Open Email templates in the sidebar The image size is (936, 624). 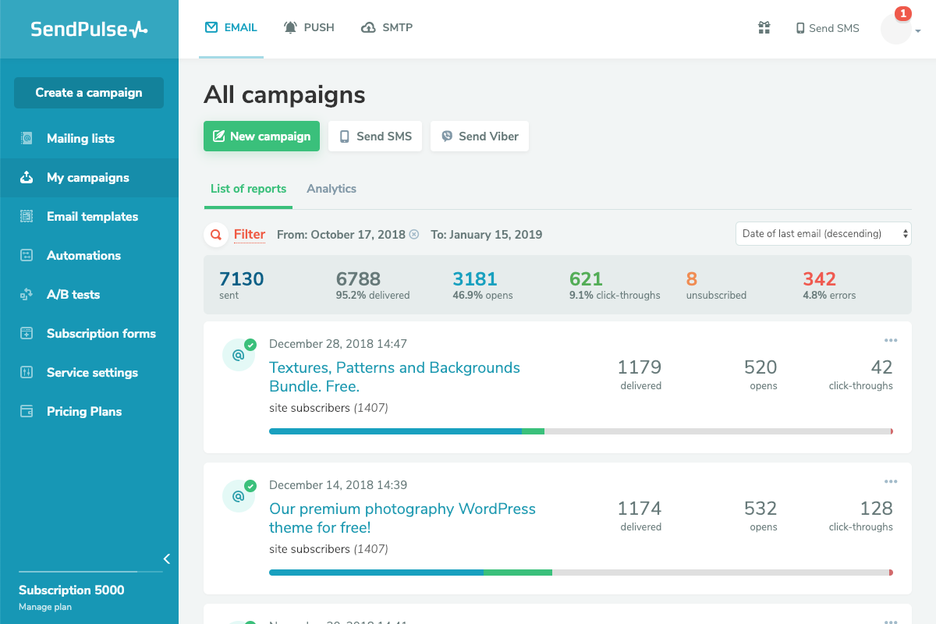(89, 217)
